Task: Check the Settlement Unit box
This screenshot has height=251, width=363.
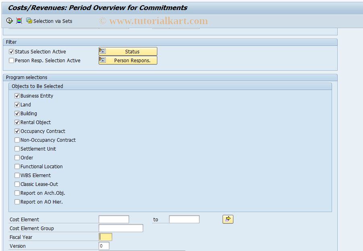Action: point(17,149)
